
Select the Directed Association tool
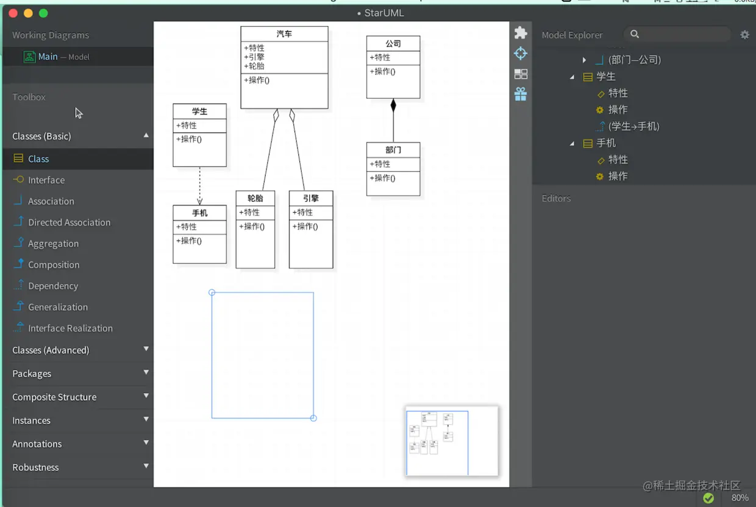[69, 222]
